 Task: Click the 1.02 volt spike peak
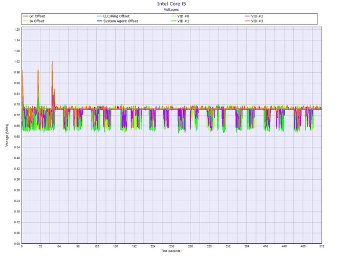[52, 62]
